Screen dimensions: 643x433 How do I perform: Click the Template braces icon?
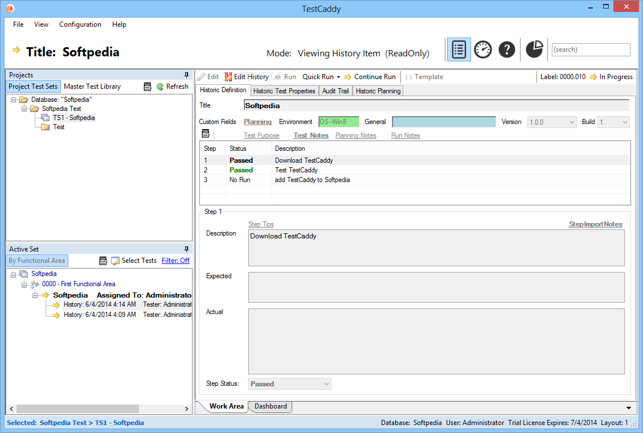point(408,77)
